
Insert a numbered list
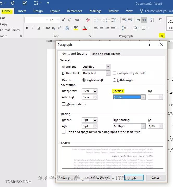point(104,20)
